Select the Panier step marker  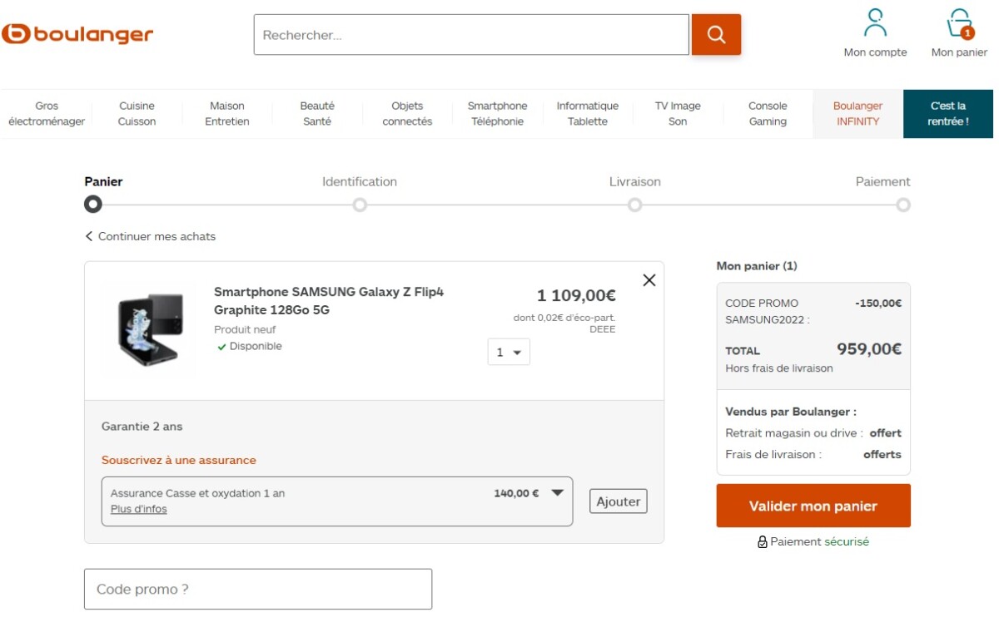click(93, 204)
